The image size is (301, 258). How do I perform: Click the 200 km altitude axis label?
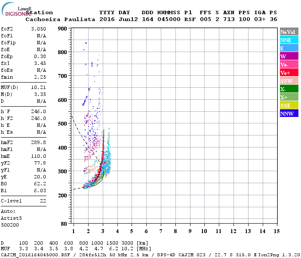pyautogui.click(x=62, y=195)
